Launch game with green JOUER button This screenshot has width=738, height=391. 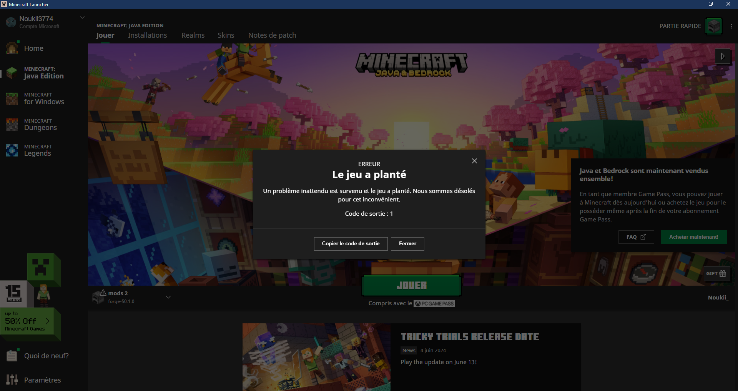click(x=412, y=285)
